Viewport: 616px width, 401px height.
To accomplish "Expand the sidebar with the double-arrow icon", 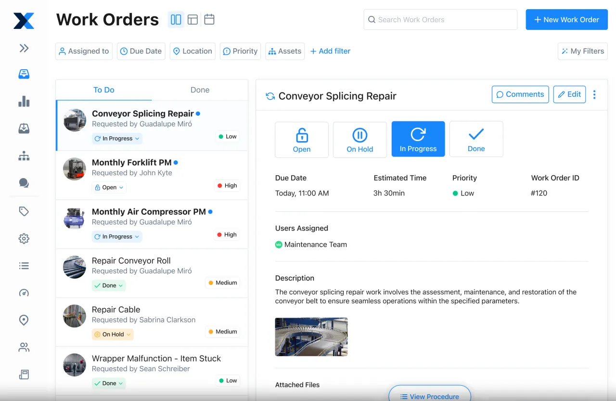I will (24, 48).
